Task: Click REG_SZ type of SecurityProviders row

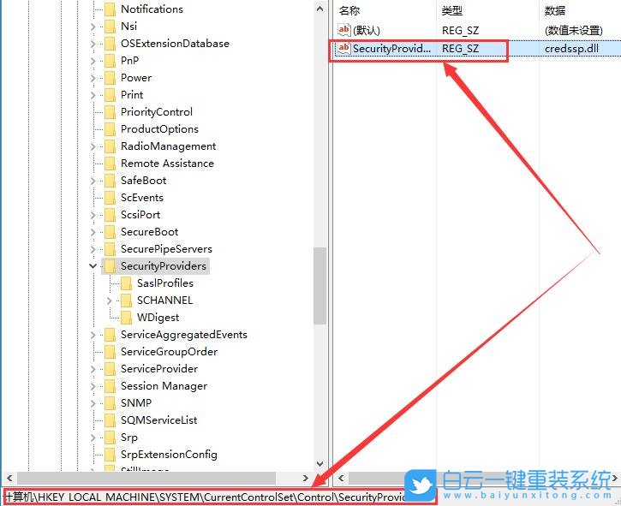Action: tap(460, 49)
